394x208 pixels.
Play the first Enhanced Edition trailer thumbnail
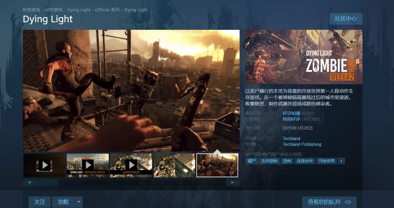click(45, 165)
